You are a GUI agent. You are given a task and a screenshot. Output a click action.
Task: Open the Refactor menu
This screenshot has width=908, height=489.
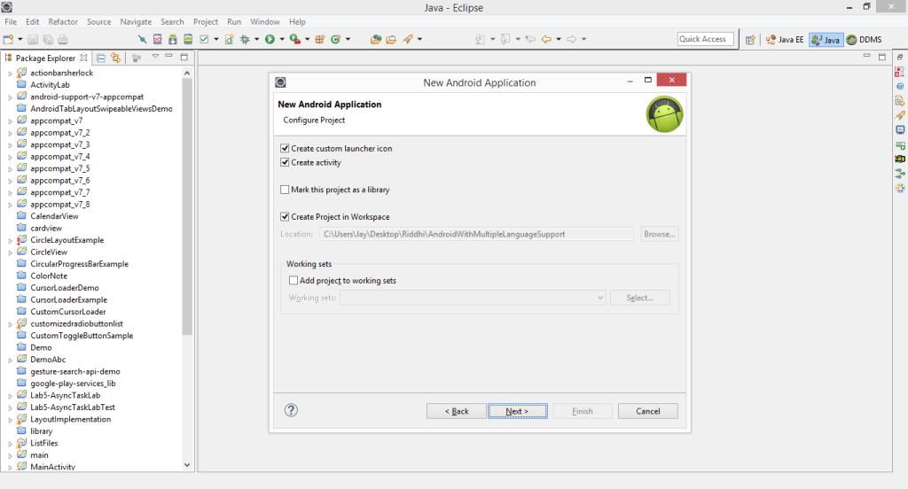click(63, 21)
